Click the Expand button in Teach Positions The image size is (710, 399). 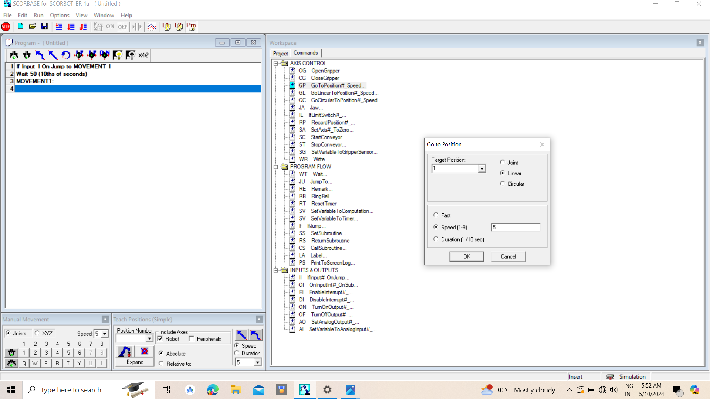pos(135,362)
